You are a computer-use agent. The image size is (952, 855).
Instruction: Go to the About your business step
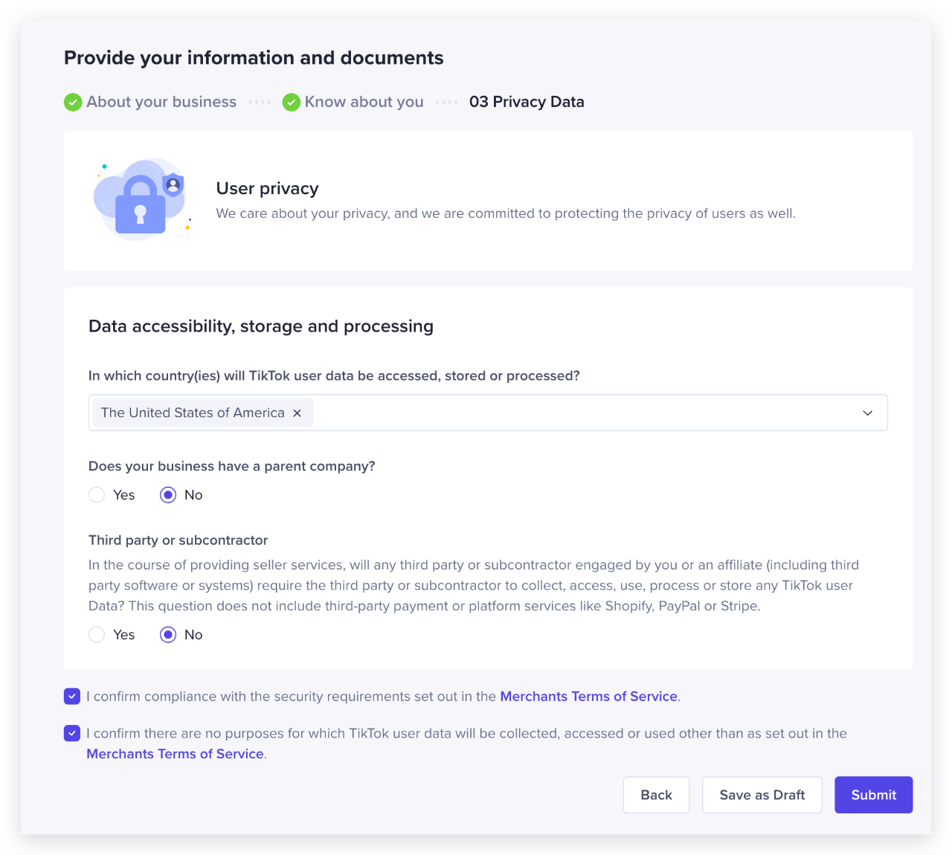[161, 103]
